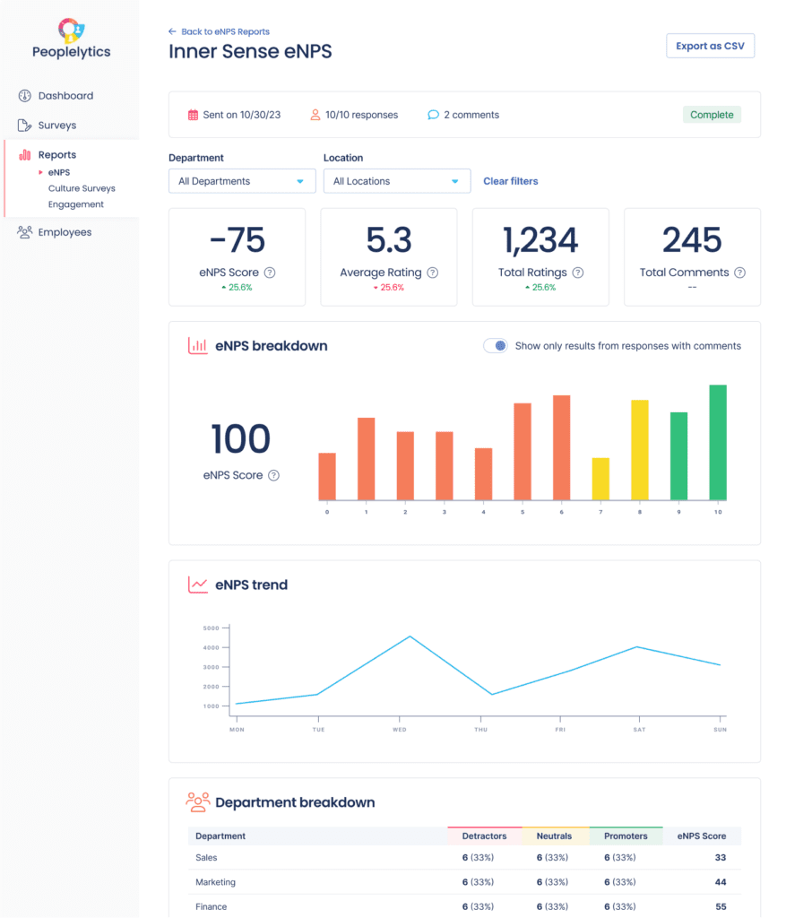786x918 pixels.
Task: Open the All Locations dropdown
Action: point(397,180)
